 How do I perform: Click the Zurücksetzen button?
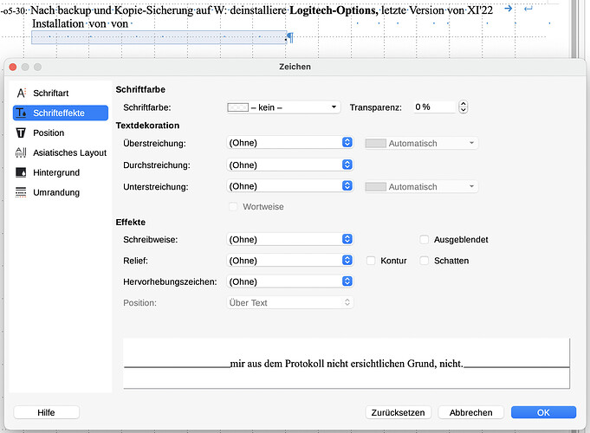(399, 412)
